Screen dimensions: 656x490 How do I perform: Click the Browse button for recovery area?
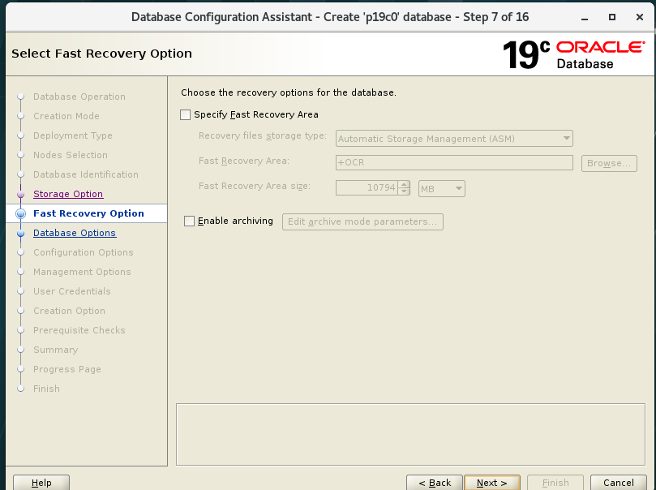coord(609,163)
